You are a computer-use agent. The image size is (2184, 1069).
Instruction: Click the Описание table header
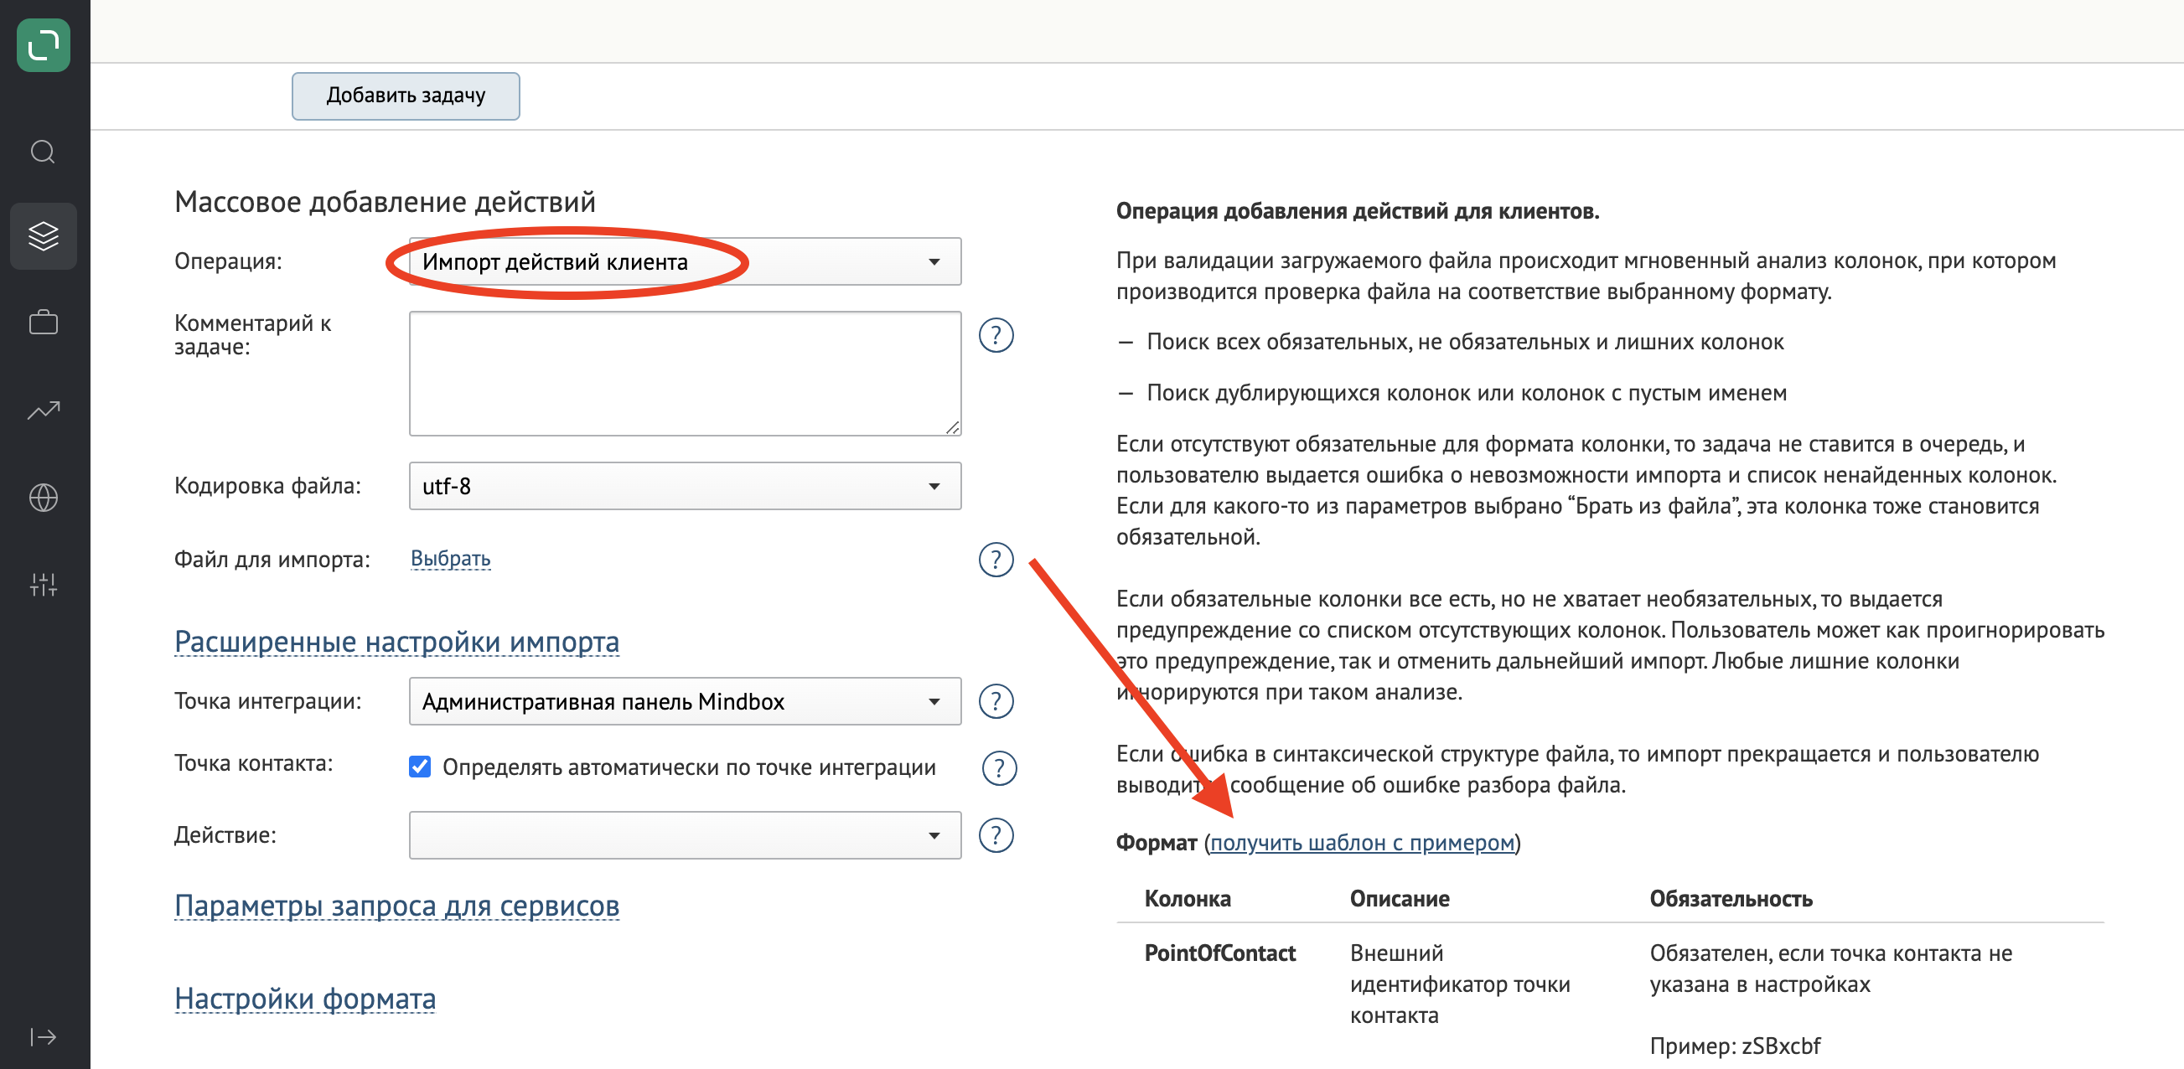pos(1399,899)
